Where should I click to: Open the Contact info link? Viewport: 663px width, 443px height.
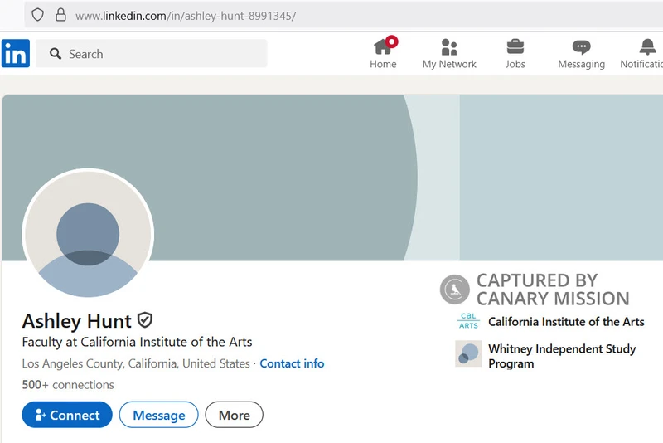point(292,363)
